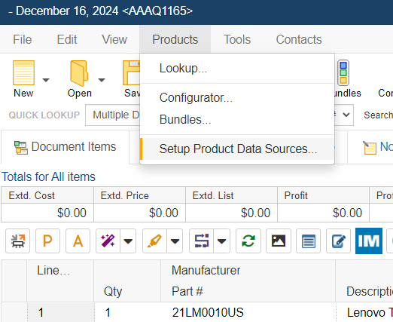Click the orange P toolbar icon
393x322 pixels.
click(x=47, y=241)
